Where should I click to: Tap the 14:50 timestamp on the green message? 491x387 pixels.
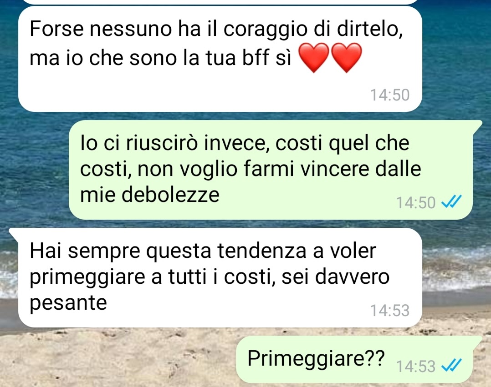tap(416, 202)
